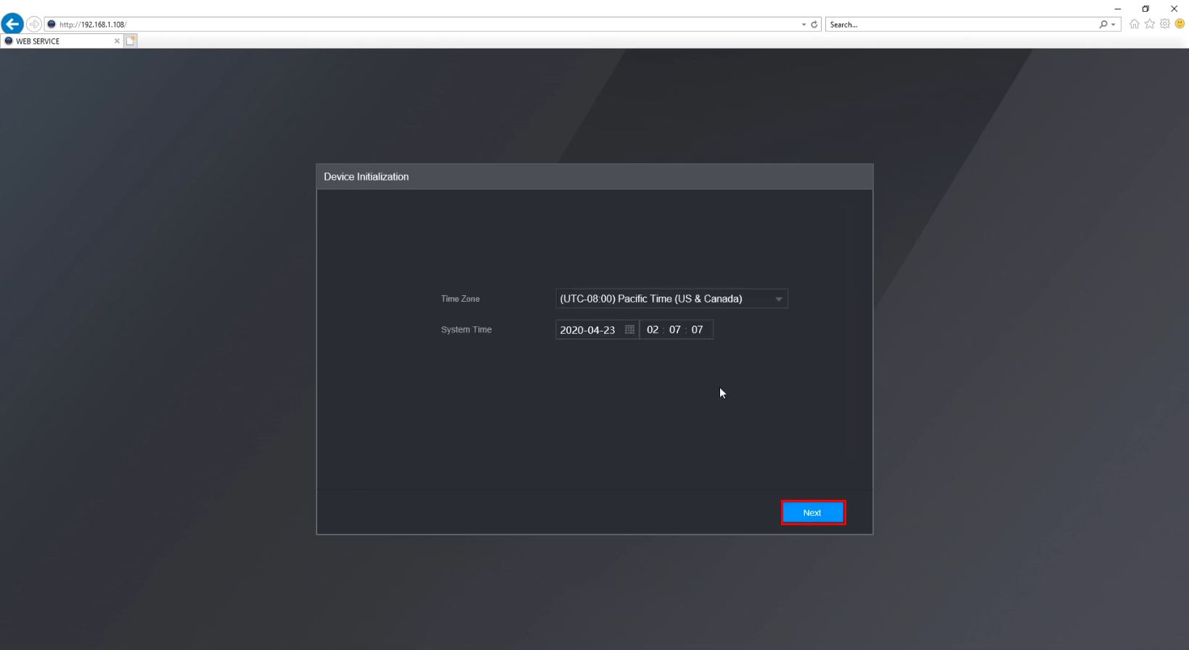Viewport: 1189px width, 650px height.
Task: Click the smiley feedback icon
Action: point(1180,24)
